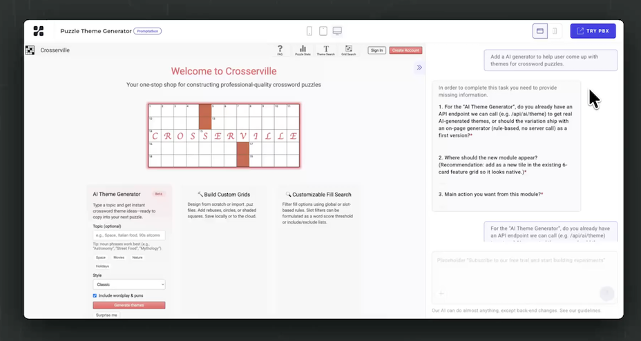Open the See our guidelines link
641x341 pixels.
click(580, 311)
